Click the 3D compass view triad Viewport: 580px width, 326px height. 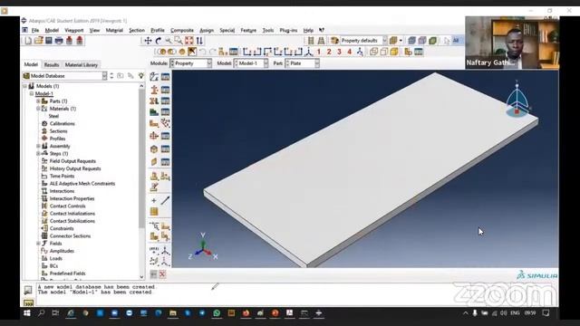(x=517, y=100)
